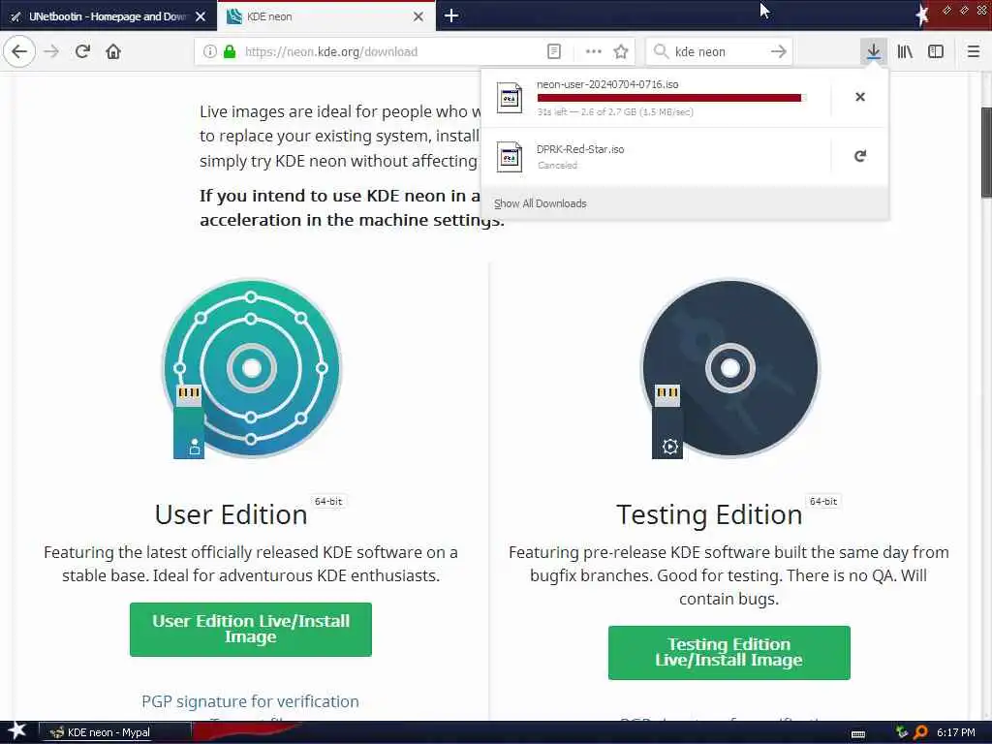Show site information for neon.kde.org

(209, 51)
